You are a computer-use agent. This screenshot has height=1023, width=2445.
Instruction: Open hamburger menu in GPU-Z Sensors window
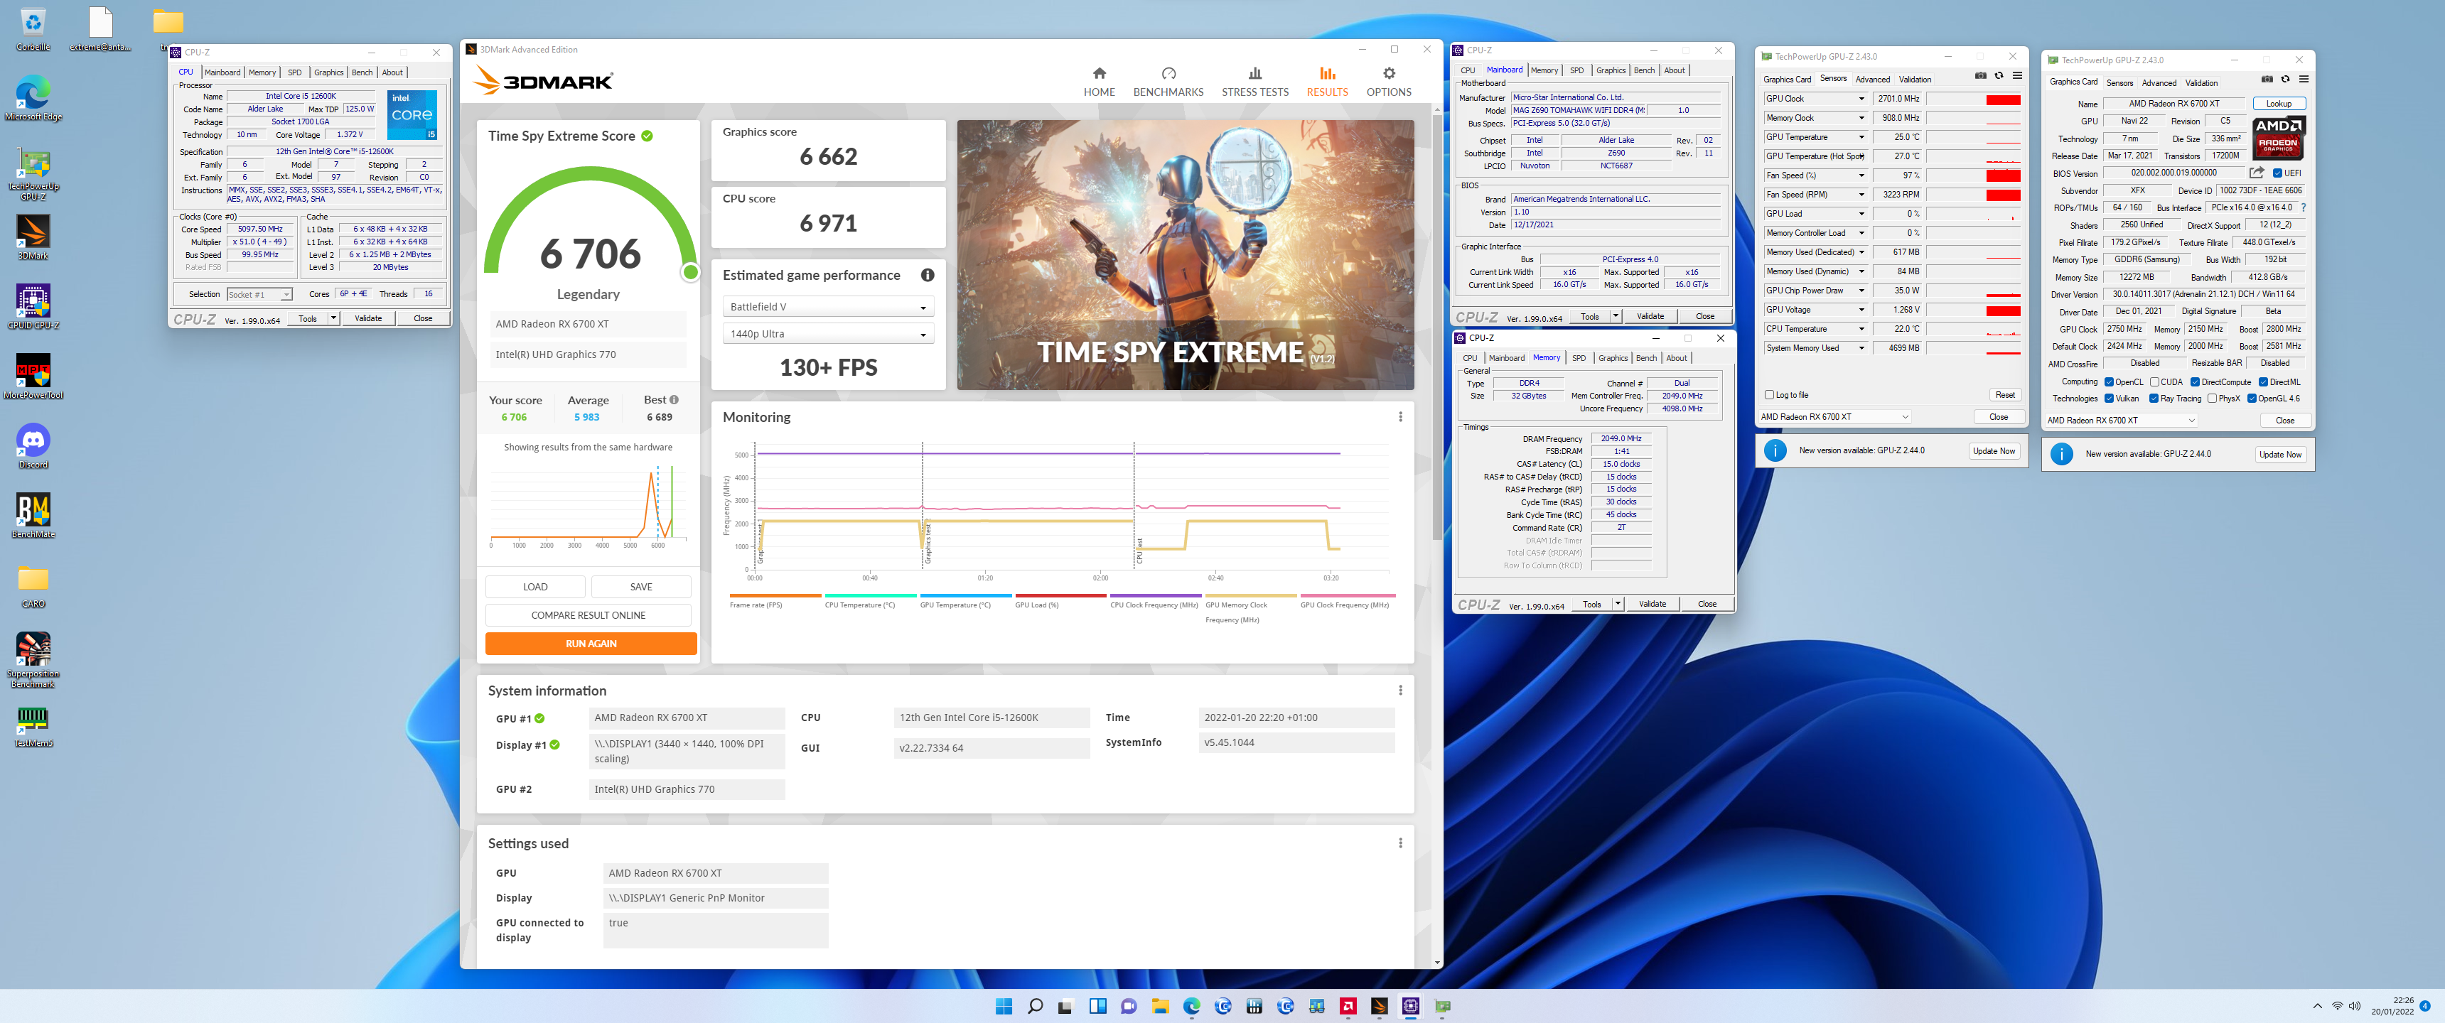click(x=2017, y=76)
